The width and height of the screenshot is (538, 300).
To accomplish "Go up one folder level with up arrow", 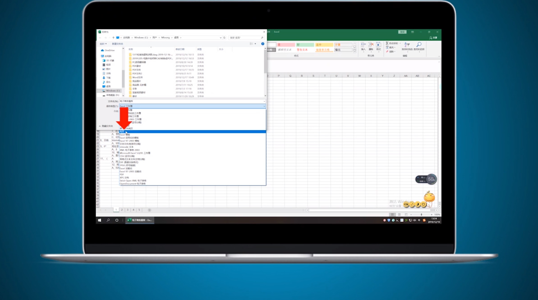I will point(113,38).
